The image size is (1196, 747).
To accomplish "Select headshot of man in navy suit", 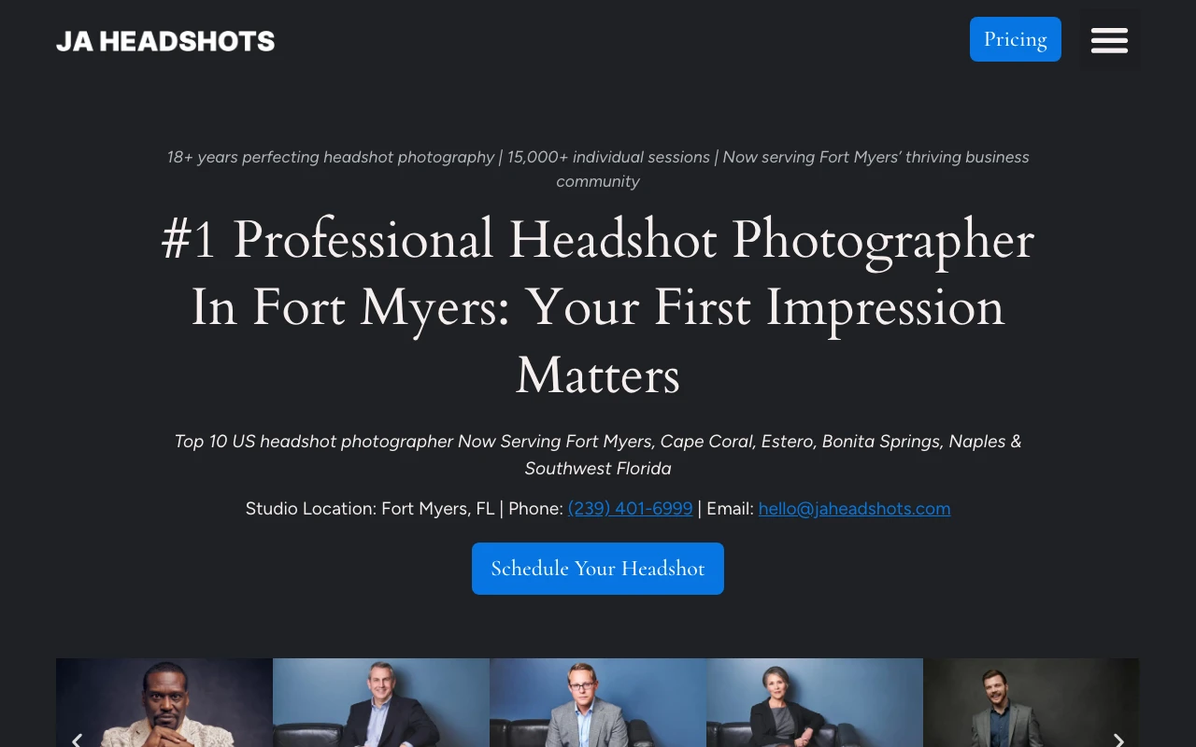I will (381, 705).
